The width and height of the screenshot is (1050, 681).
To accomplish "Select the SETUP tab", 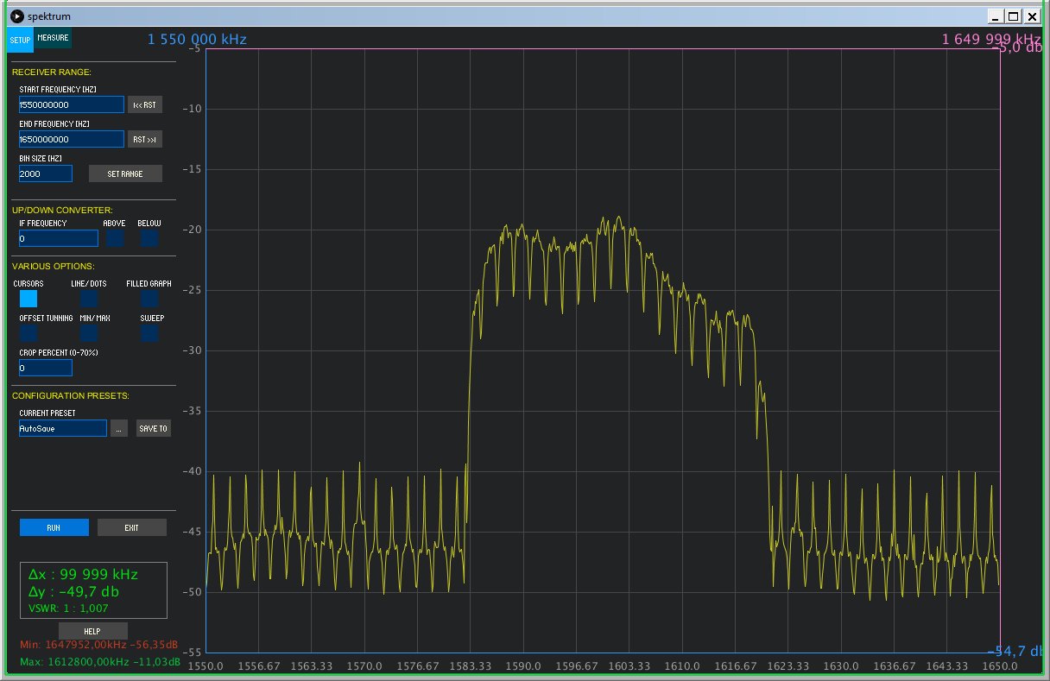I will (x=20, y=40).
